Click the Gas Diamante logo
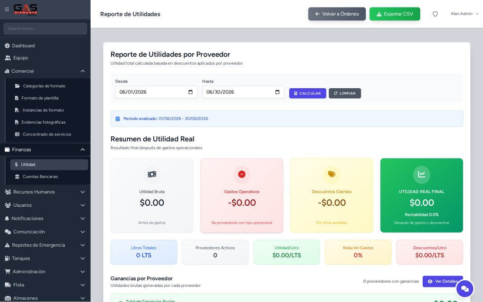This screenshot has height=302, width=483. pyautogui.click(x=25, y=9)
